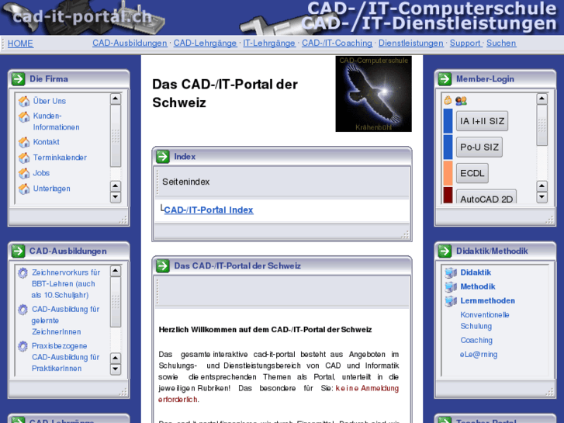Click the two-people users icon in Member-Login
564x423 pixels.
pyautogui.click(x=461, y=101)
